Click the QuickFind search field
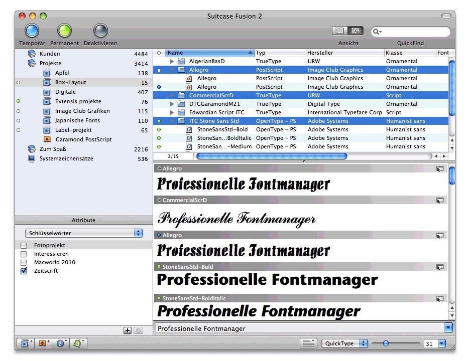 coord(415,32)
